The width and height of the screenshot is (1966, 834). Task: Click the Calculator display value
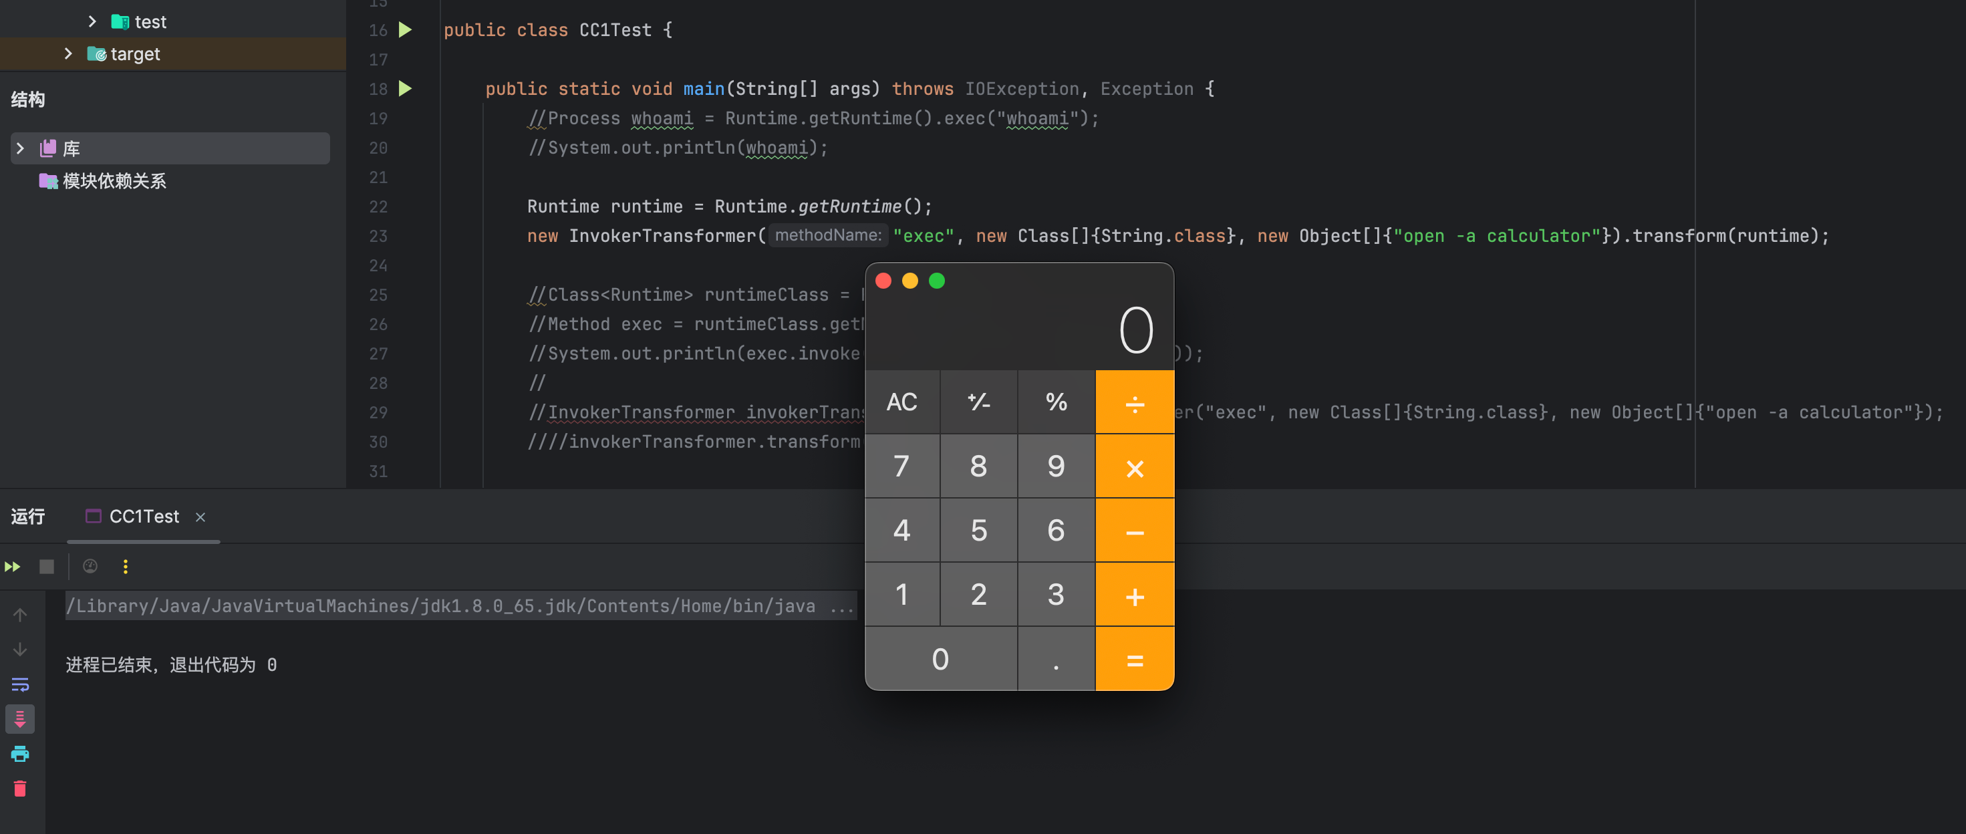coord(1135,330)
